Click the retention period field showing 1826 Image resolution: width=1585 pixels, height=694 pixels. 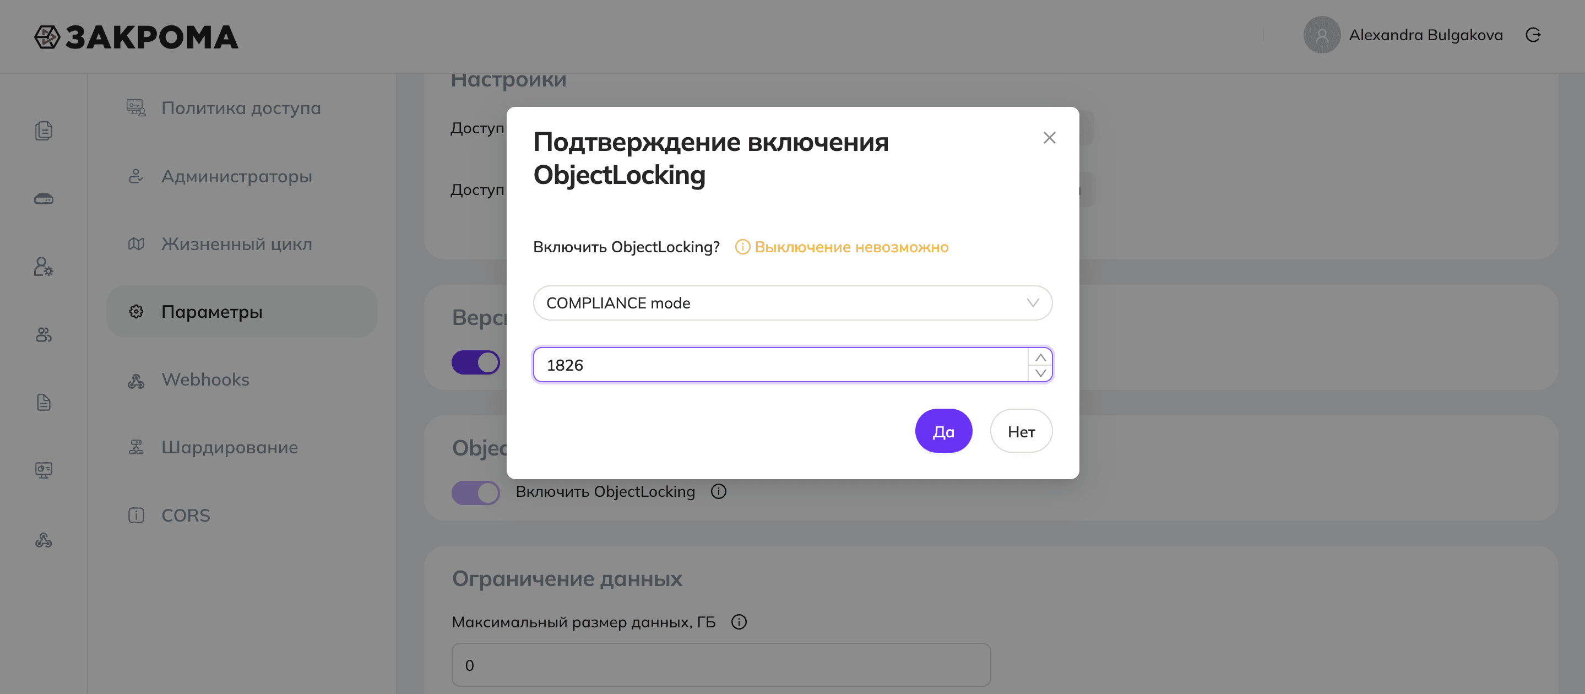pyautogui.click(x=779, y=365)
